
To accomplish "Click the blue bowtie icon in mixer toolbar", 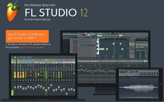I will tap(21, 57).
